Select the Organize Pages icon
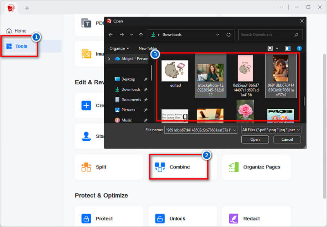The image size is (327, 227). [233, 167]
